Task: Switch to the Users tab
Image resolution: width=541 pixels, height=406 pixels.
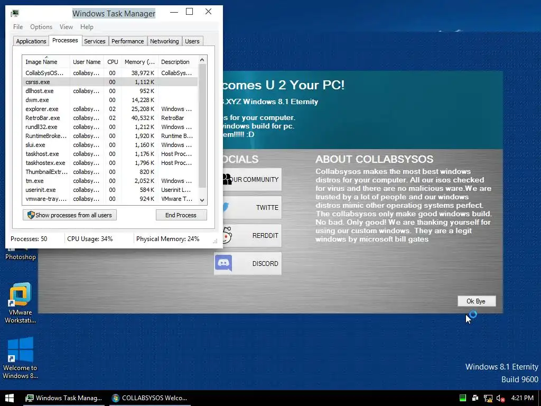Action: tap(192, 41)
